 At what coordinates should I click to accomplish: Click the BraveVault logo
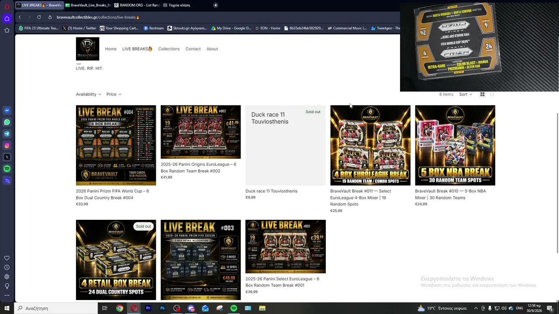point(87,48)
